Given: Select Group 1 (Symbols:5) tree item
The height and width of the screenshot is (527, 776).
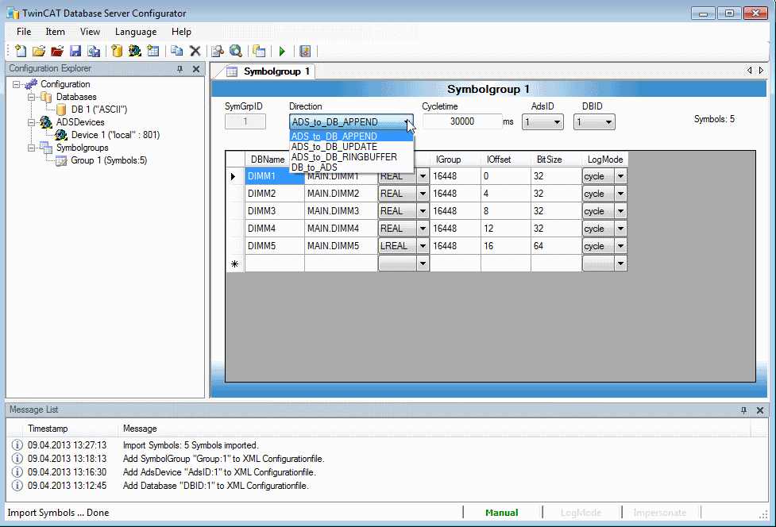Looking at the screenshot, I should [109, 160].
